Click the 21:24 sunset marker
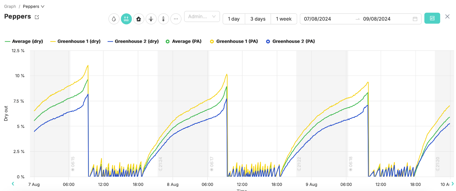 [x=160, y=164]
